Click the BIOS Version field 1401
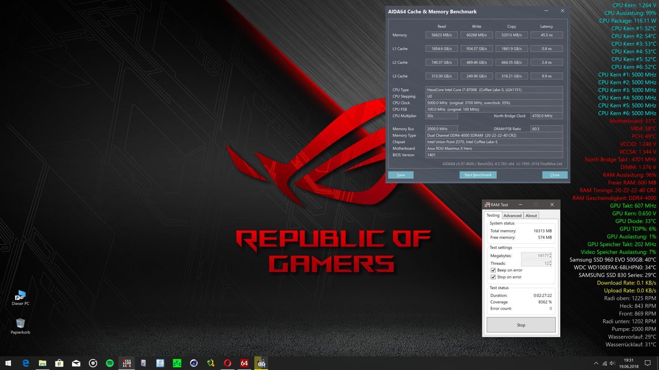 494,155
